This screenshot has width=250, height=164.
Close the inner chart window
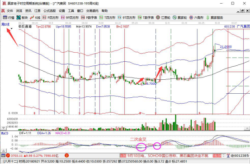click(247, 11)
